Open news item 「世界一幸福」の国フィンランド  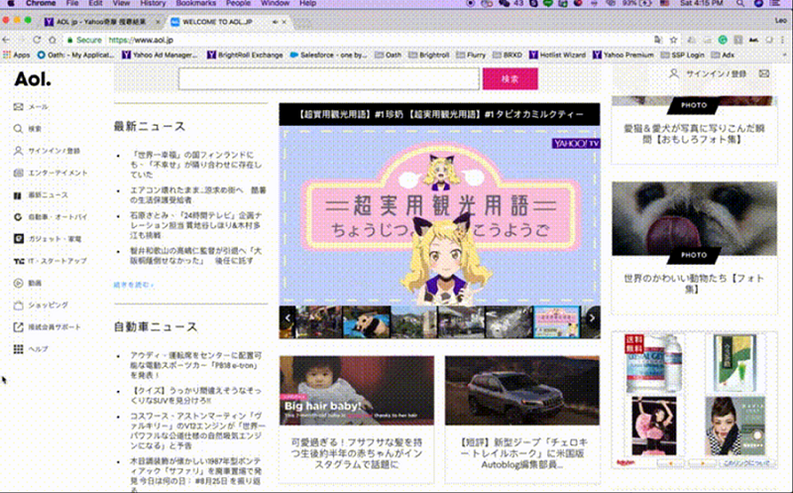point(195,165)
